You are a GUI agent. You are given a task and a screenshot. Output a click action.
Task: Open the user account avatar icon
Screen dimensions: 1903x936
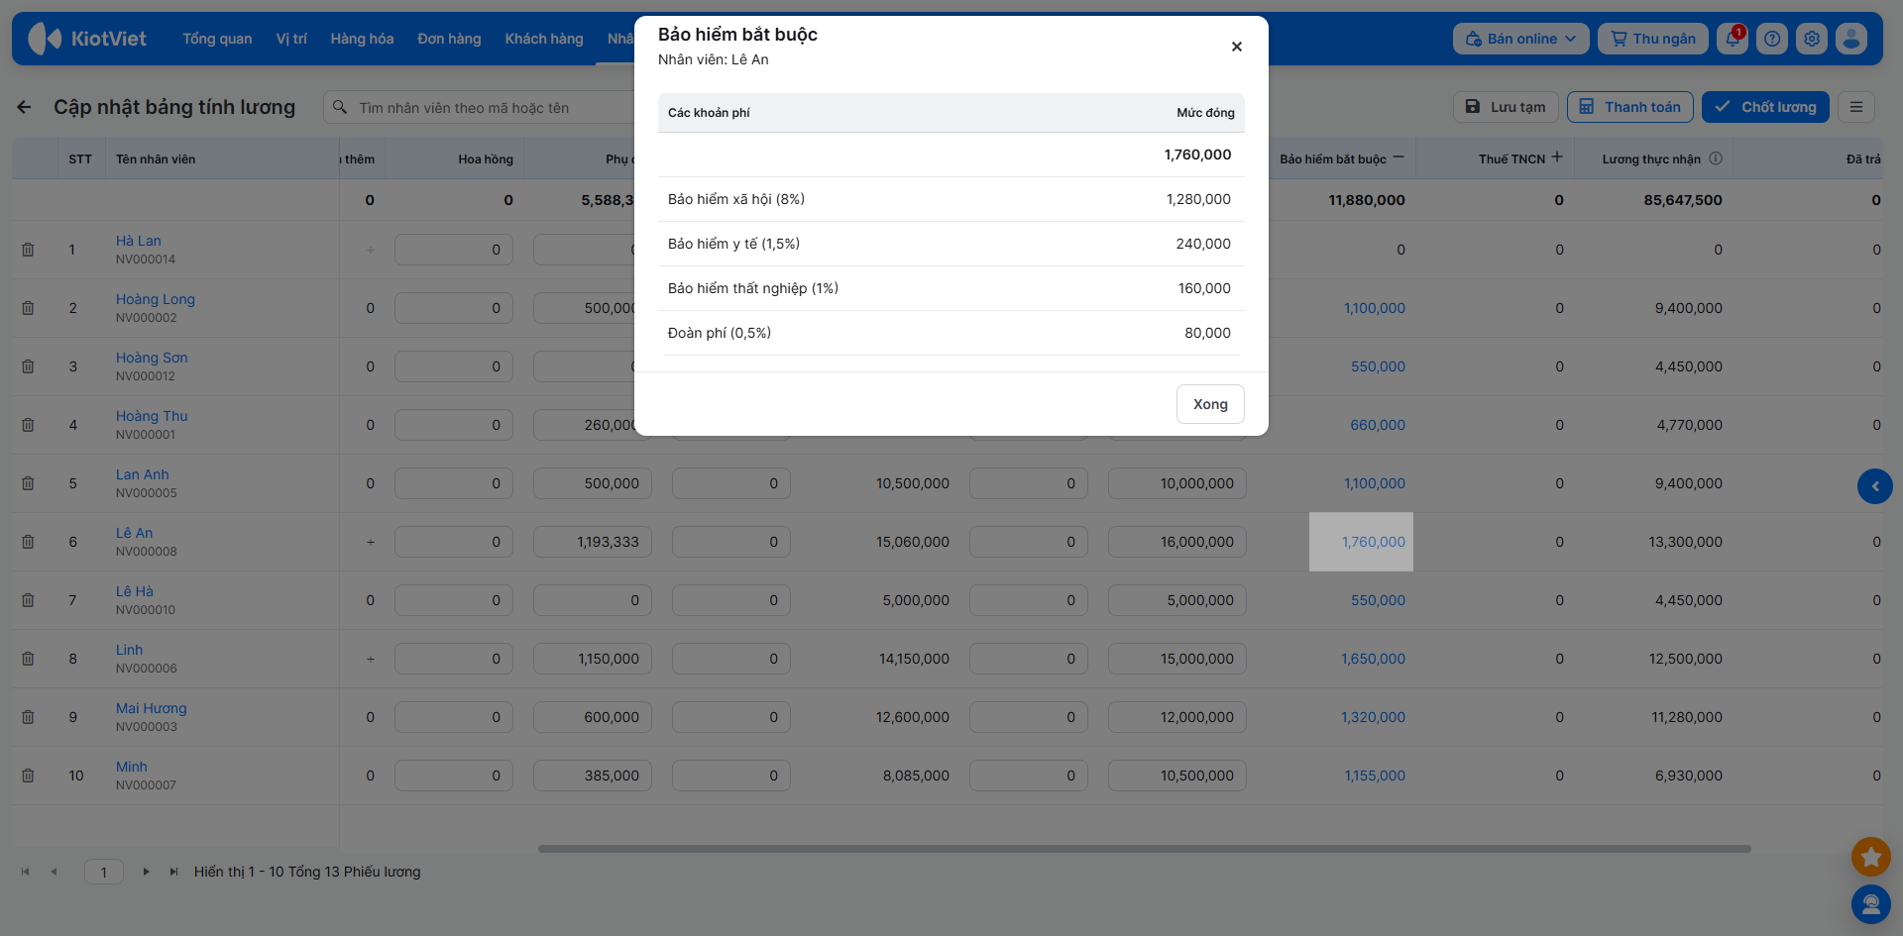click(x=1851, y=39)
